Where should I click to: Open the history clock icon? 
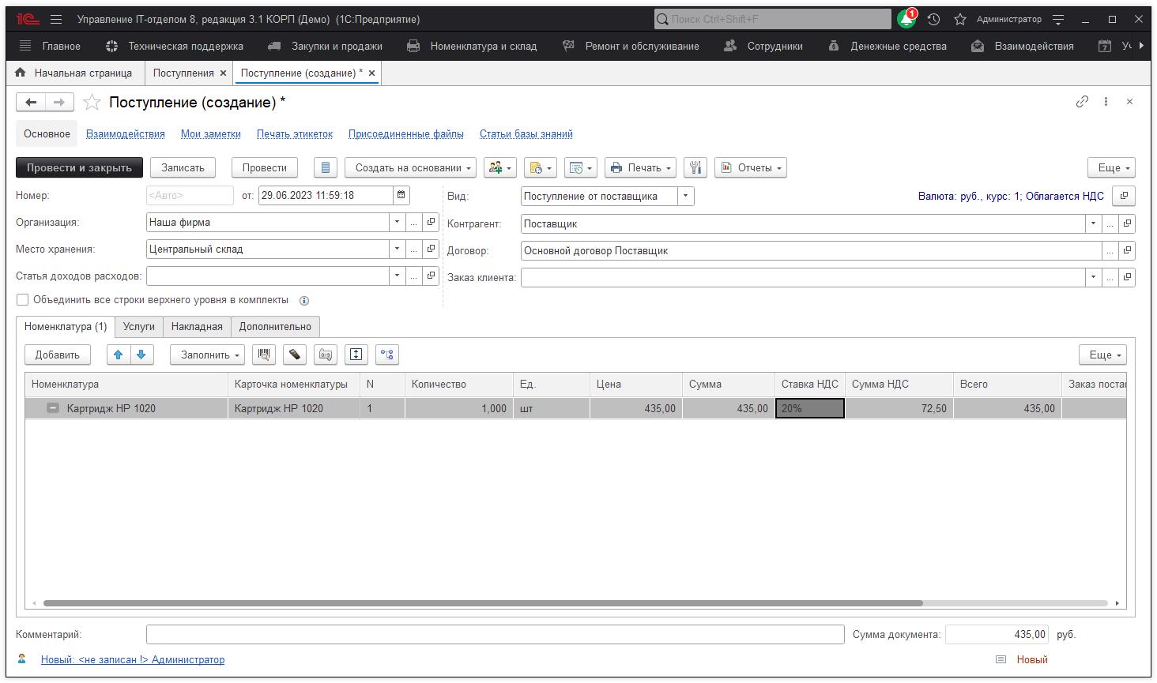click(x=933, y=19)
